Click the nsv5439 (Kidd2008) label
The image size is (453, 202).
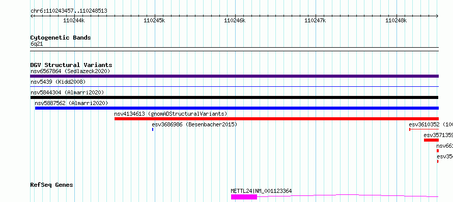pyautogui.click(x=58, y=82)
